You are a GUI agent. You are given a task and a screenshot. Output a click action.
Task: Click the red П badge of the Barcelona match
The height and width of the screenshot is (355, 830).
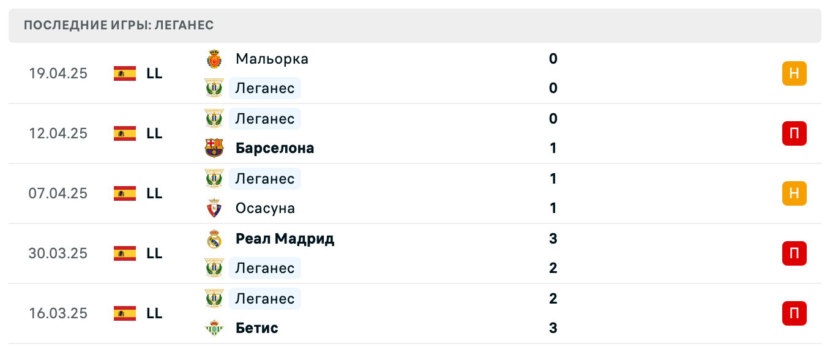794,133
